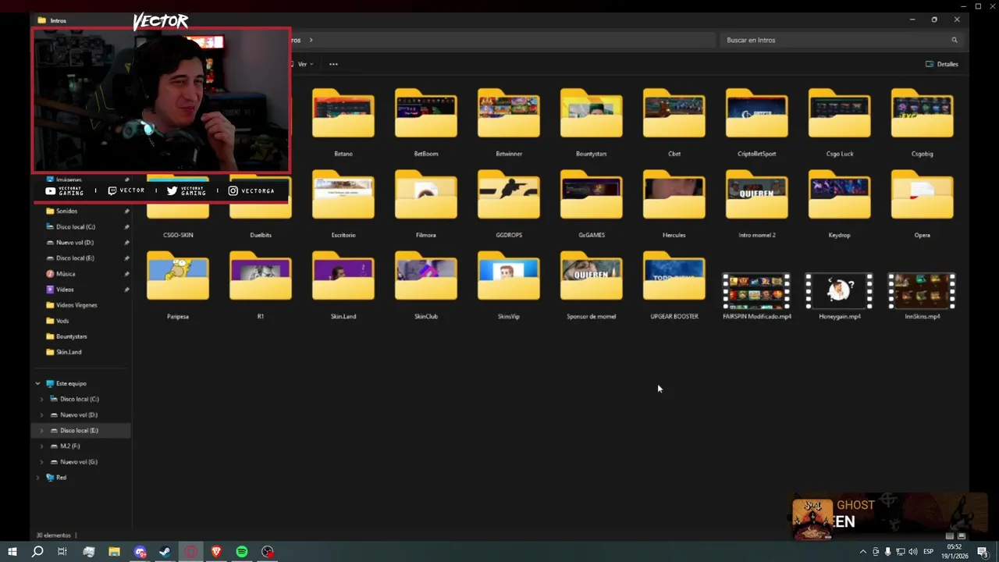This screenshot has height=562, width=999.
Task: Open the Betano folder
Action: (343, 115)
